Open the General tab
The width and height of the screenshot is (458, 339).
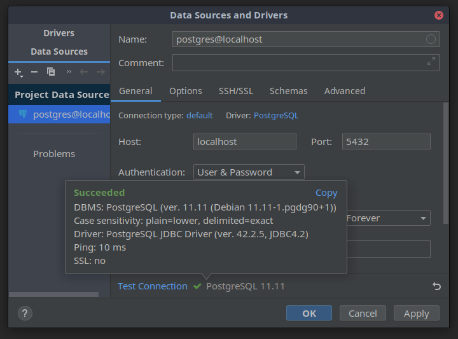click(x=135, y=91)
